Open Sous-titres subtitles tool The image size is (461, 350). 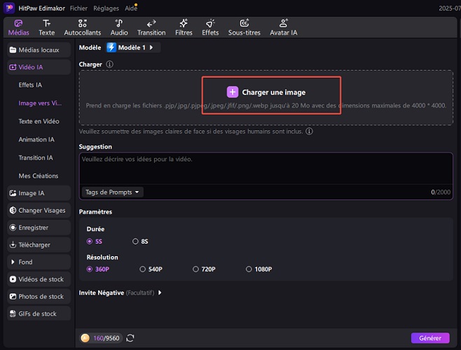pyautogui.click(x=244, y=27)
